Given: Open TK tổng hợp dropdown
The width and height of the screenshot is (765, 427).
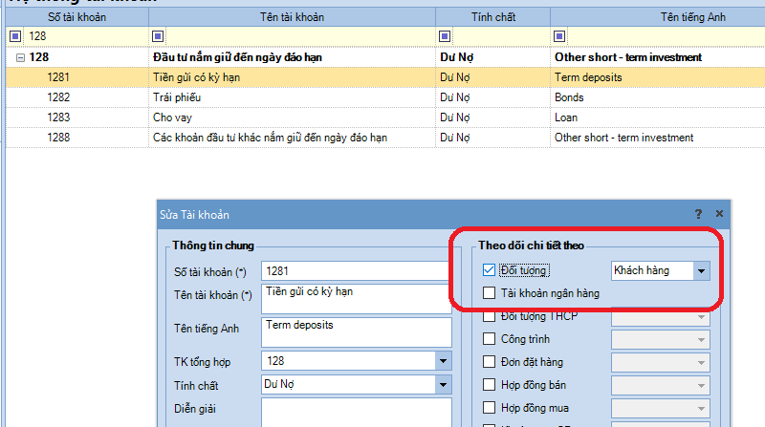Looking at the screenshot, I should coord(443,361).
